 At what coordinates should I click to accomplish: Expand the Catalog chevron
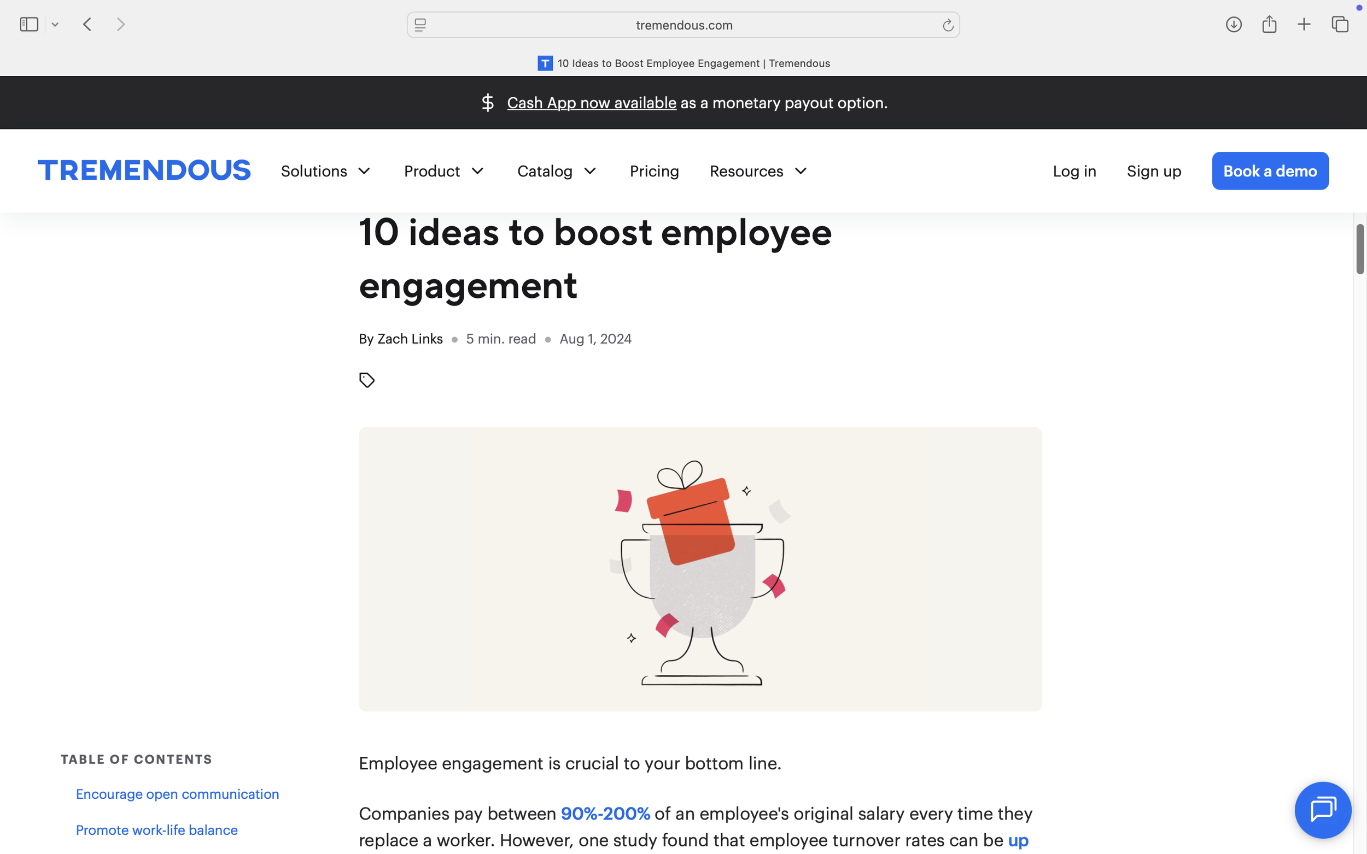[590, 171]
